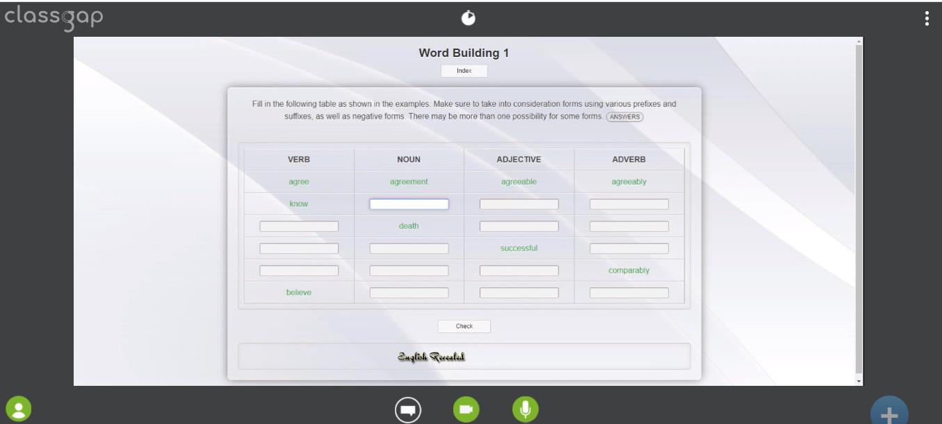
Task: Click the verb field for 'death'
Action: click(299, 226)
